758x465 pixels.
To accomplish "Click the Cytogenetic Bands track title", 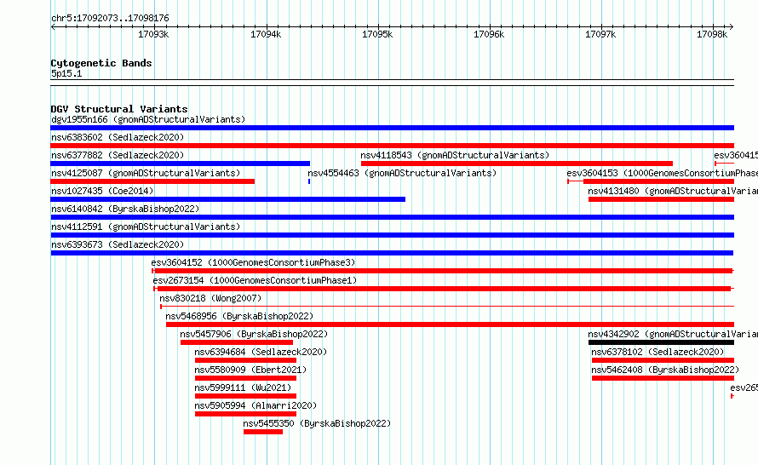I will 101,63.
